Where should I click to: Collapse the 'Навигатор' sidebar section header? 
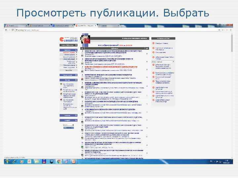coord(68,50)
